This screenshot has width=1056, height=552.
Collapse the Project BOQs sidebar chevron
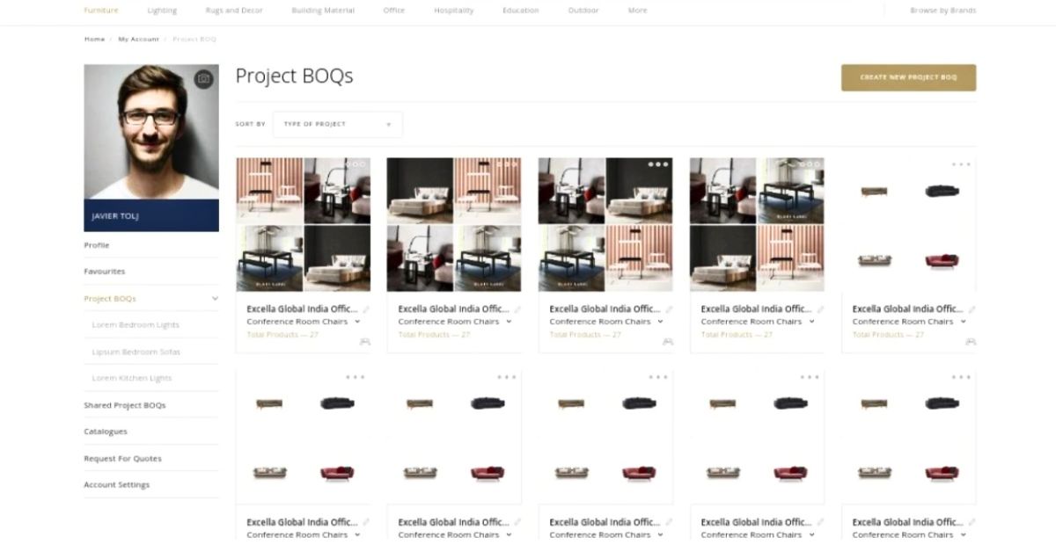click(215, 298)
